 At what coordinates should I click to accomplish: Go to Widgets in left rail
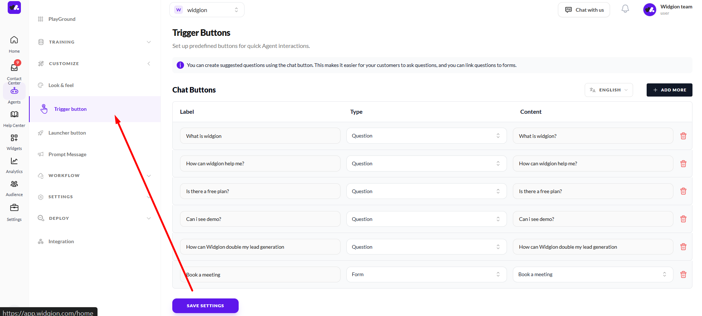tap(14, 138)
